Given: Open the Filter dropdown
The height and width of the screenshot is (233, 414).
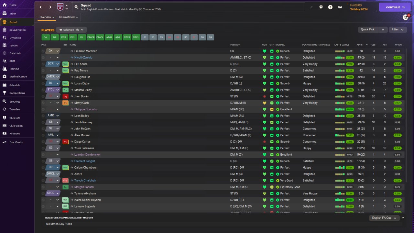Looking at the screenshot, I should pyautogui.click(x=398, y=29).
